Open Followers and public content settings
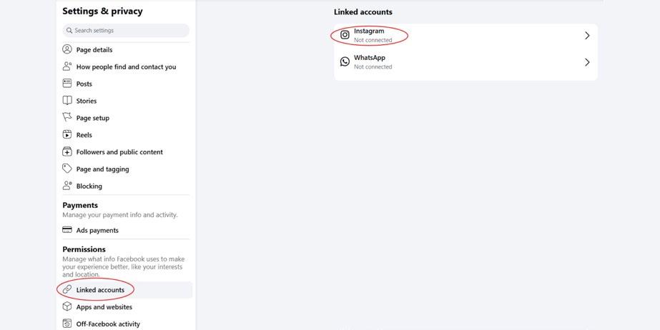 (119, 152)
